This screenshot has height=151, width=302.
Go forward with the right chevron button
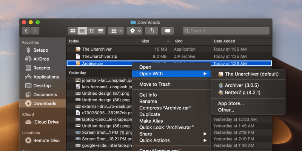click(x=35, y=31)
